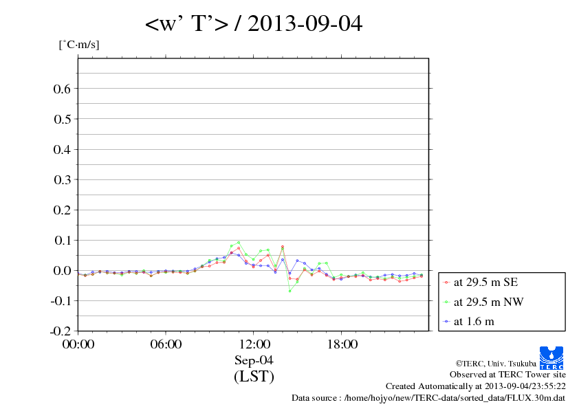Click legend text 'at 29.5 m SE'
This screenshot has height=409, width=579.
point(486,283)
